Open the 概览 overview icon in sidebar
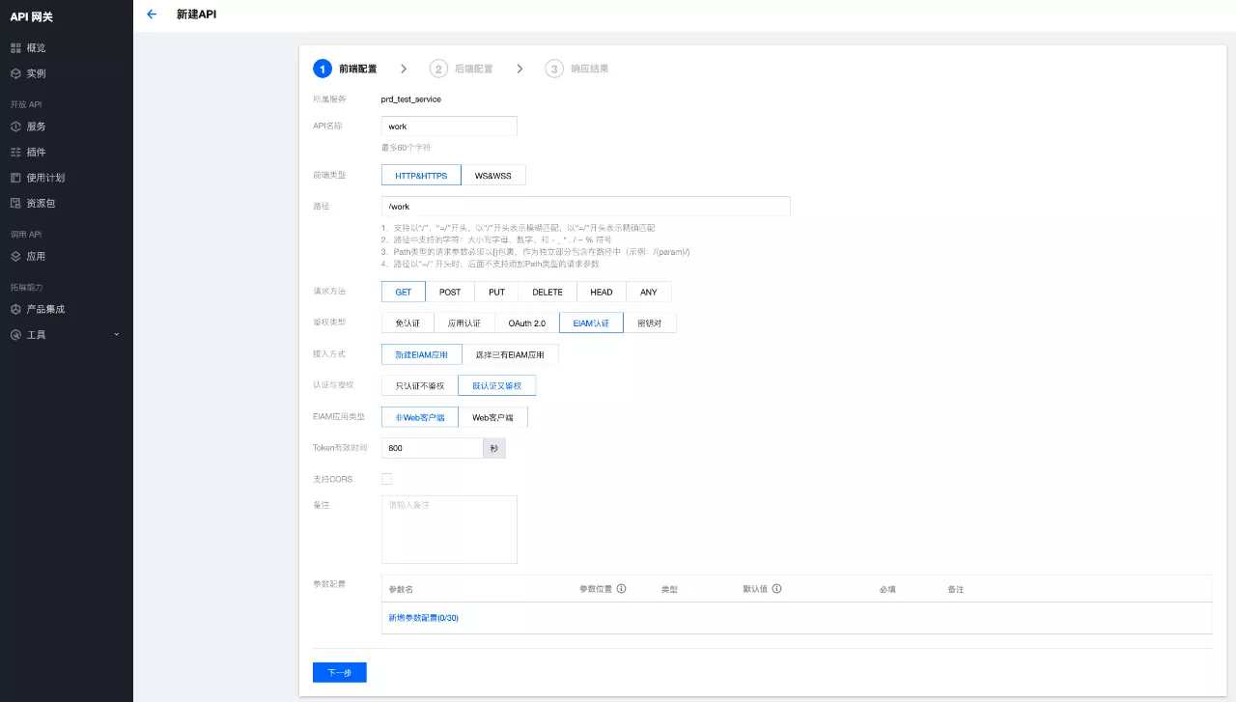This screenshot has height=702, width=1236. click(15, 47)
